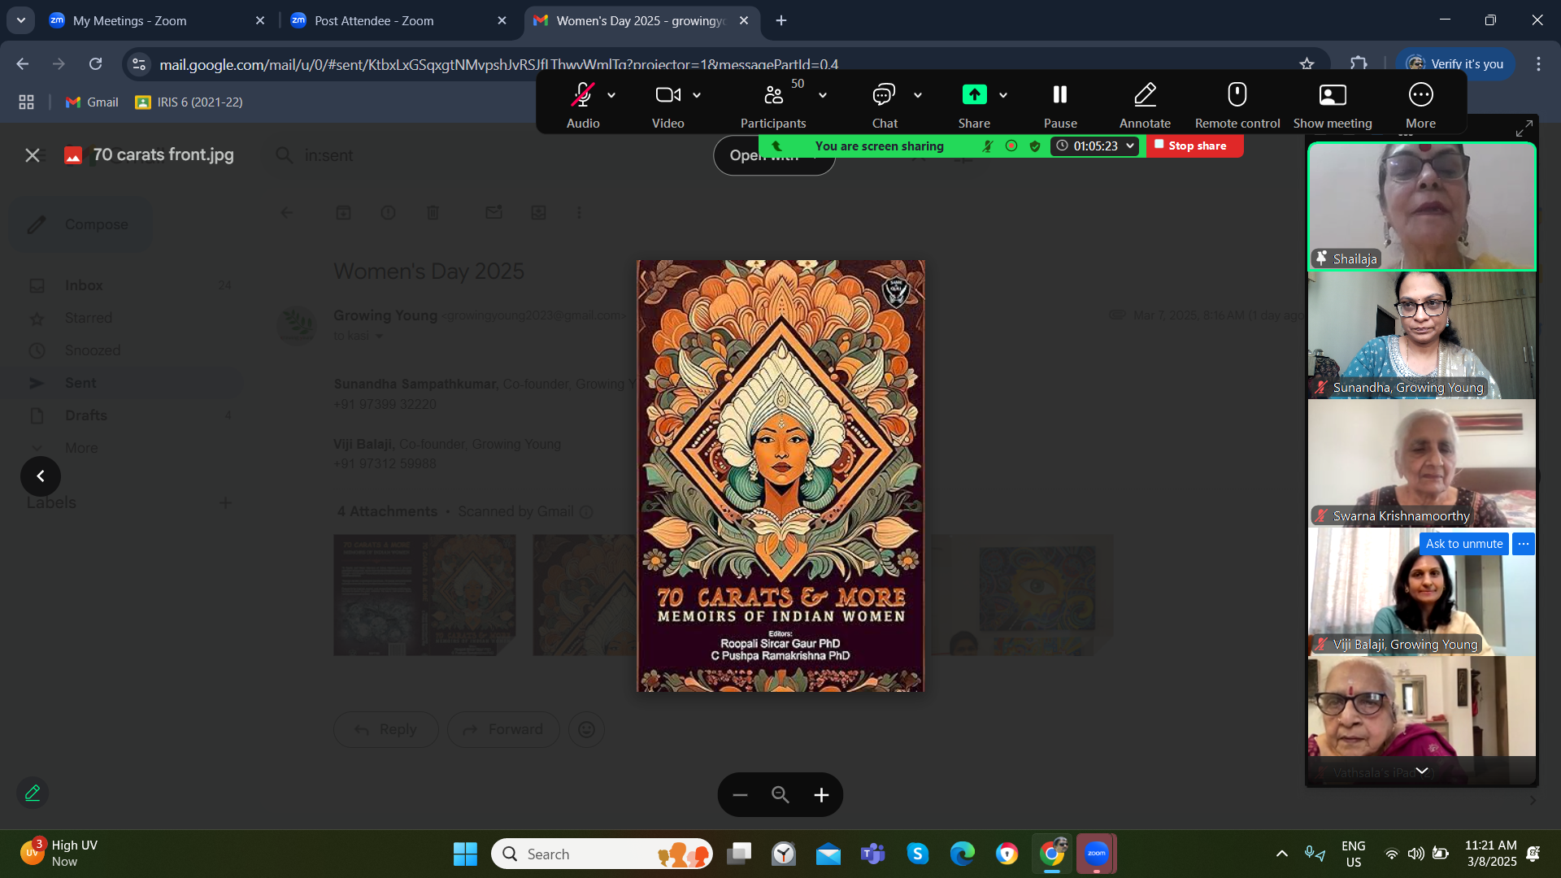
Task: Open the meeting timer dropdown arrow
Action: (1130, 146)
